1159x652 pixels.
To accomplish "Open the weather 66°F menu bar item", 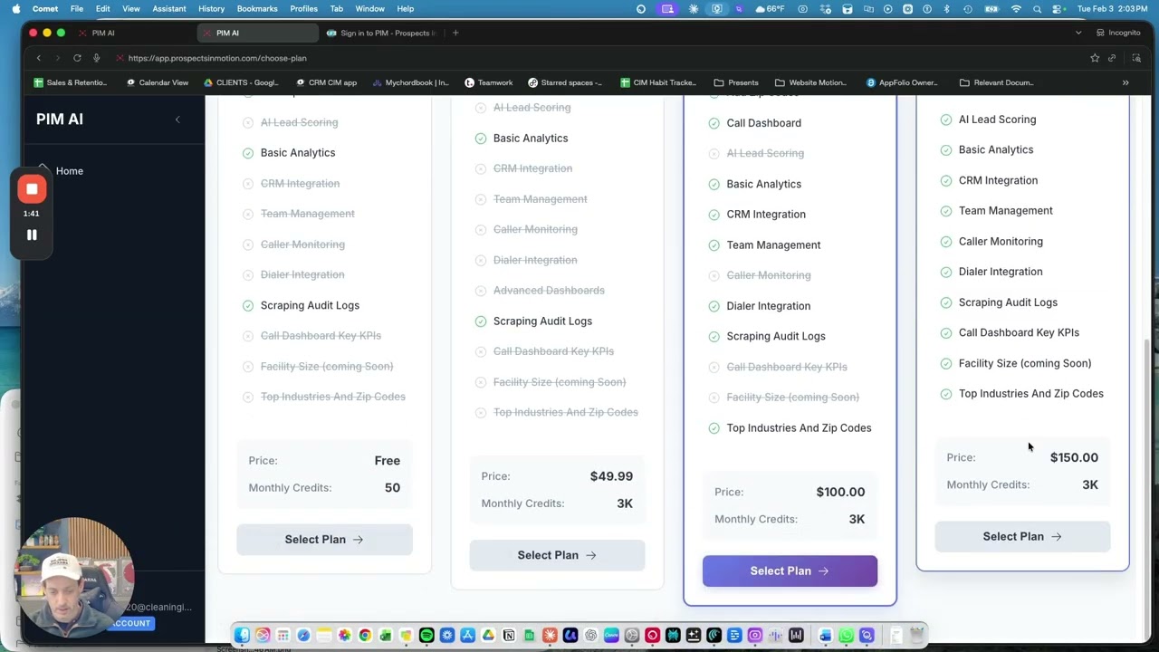I will click(771, 9).
